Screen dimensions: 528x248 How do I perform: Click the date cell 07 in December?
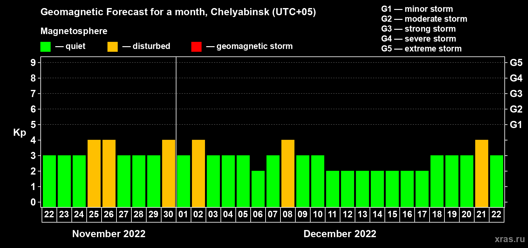click(x=273, y=215)
